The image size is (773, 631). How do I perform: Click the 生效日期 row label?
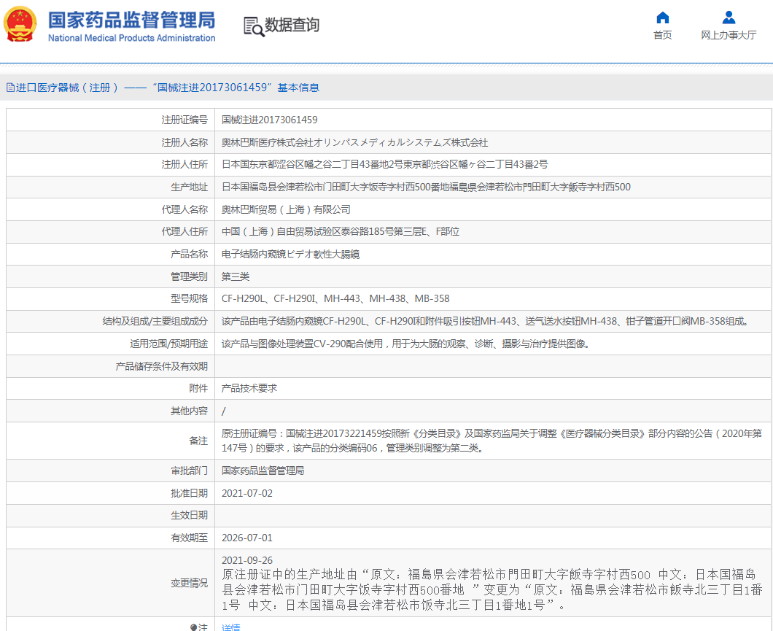(189, 516)
